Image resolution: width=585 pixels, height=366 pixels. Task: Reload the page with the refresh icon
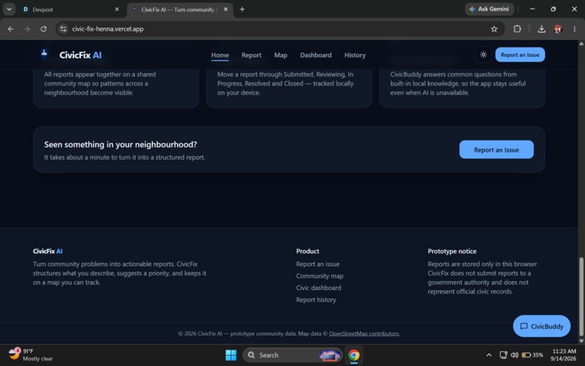tap(44, 29)
